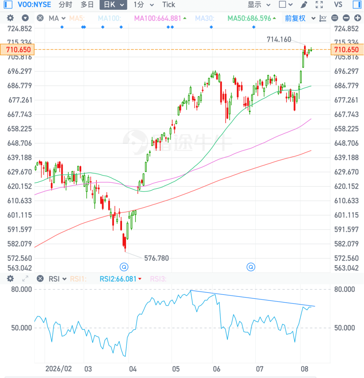Toggle the MA50:686.596 line visibility
Viewport: 364px width, 378px height.
click(x=252, y=18)
